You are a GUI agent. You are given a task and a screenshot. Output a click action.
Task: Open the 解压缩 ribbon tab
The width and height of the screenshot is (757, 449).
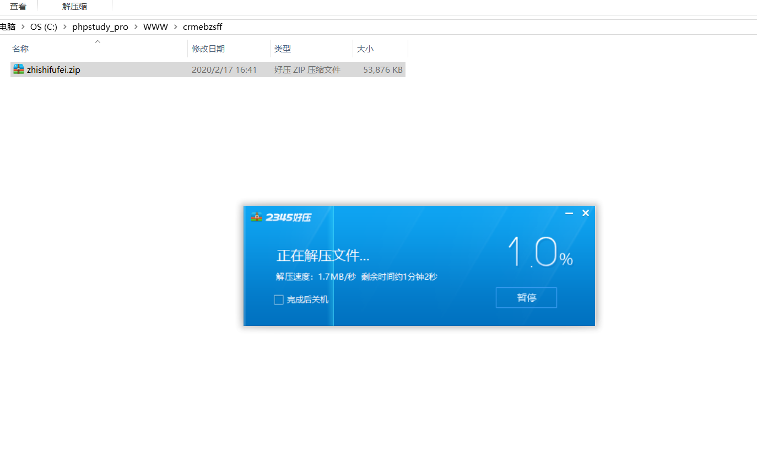point(74,7)
